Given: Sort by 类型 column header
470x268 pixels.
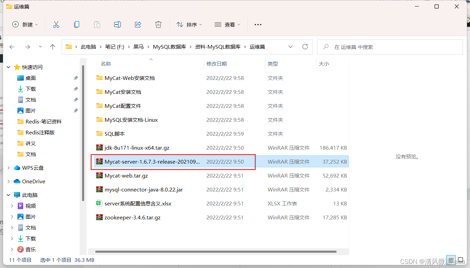Looking at the screenshot, I should tap(273, 64).
